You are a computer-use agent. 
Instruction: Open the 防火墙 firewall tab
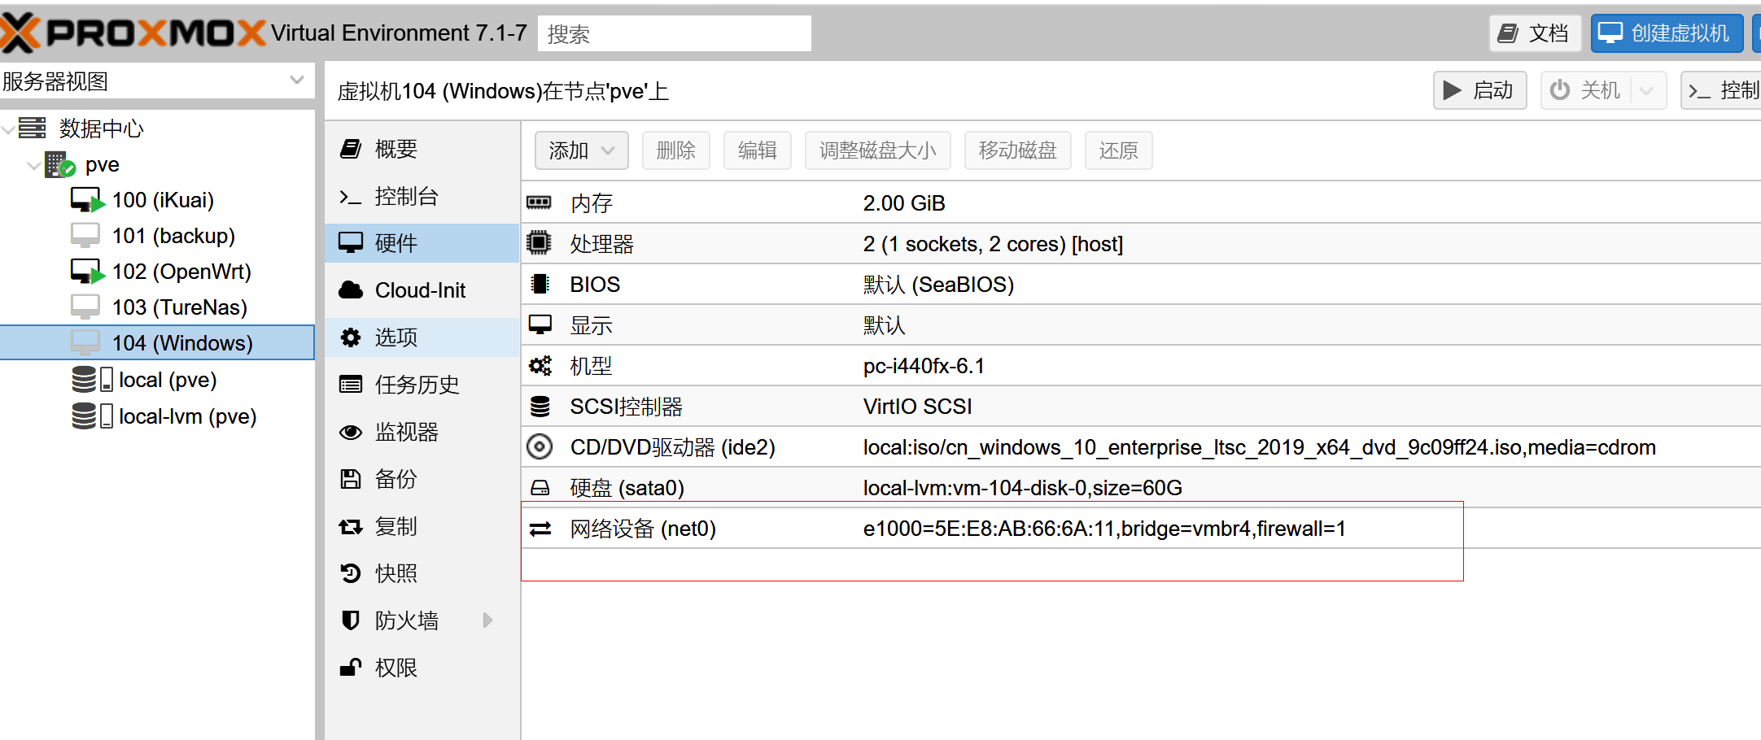(422, 620)
